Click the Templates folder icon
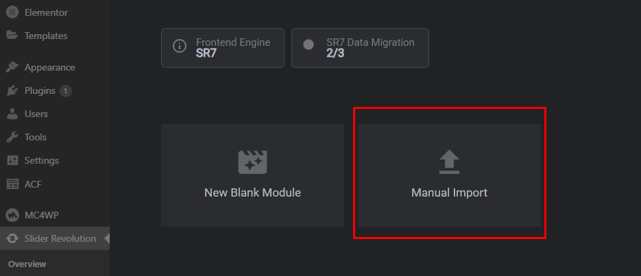Screen dimensions: 641x276 [12, 36]
